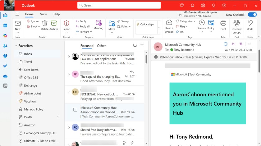This screenshot has height=146, width=261.
Task: Open the Rules dropdown
Action: [130, 26]
